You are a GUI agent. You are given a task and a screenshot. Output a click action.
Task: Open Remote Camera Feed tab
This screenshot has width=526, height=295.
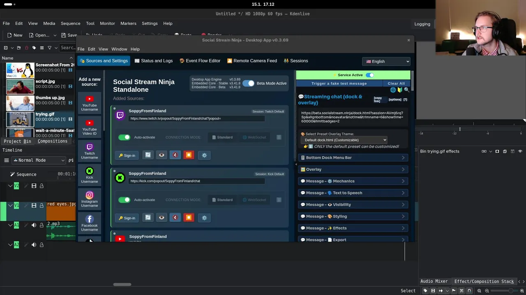tap(252, 61)
